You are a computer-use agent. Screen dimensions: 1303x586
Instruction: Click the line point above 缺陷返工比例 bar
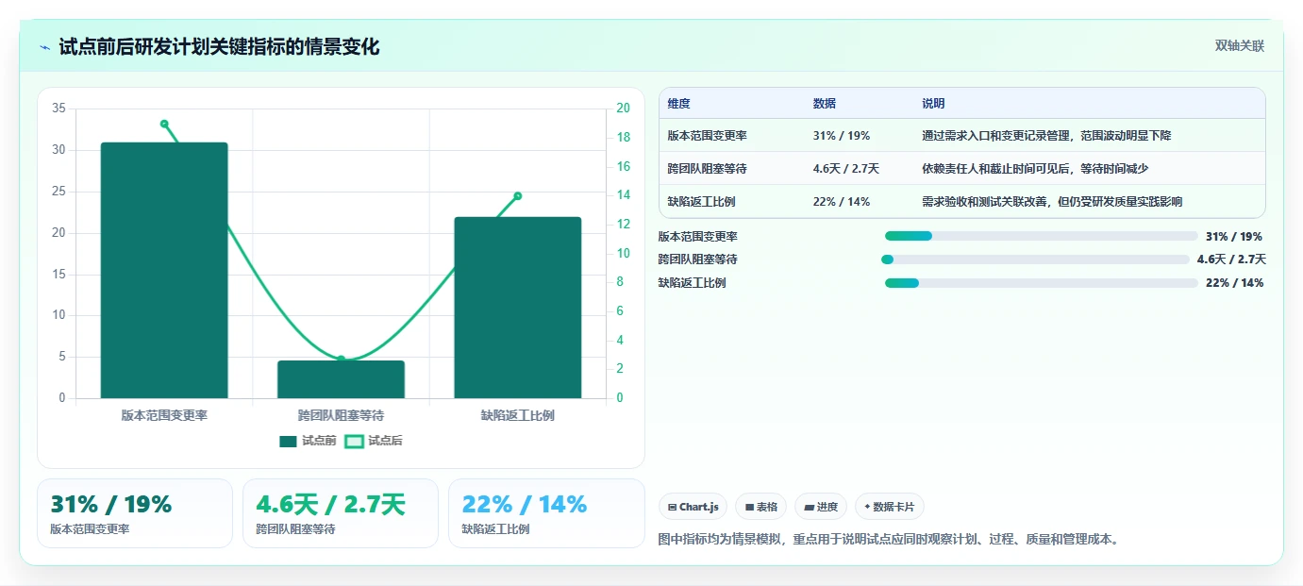pyautogui.click(x=518, y=196)
